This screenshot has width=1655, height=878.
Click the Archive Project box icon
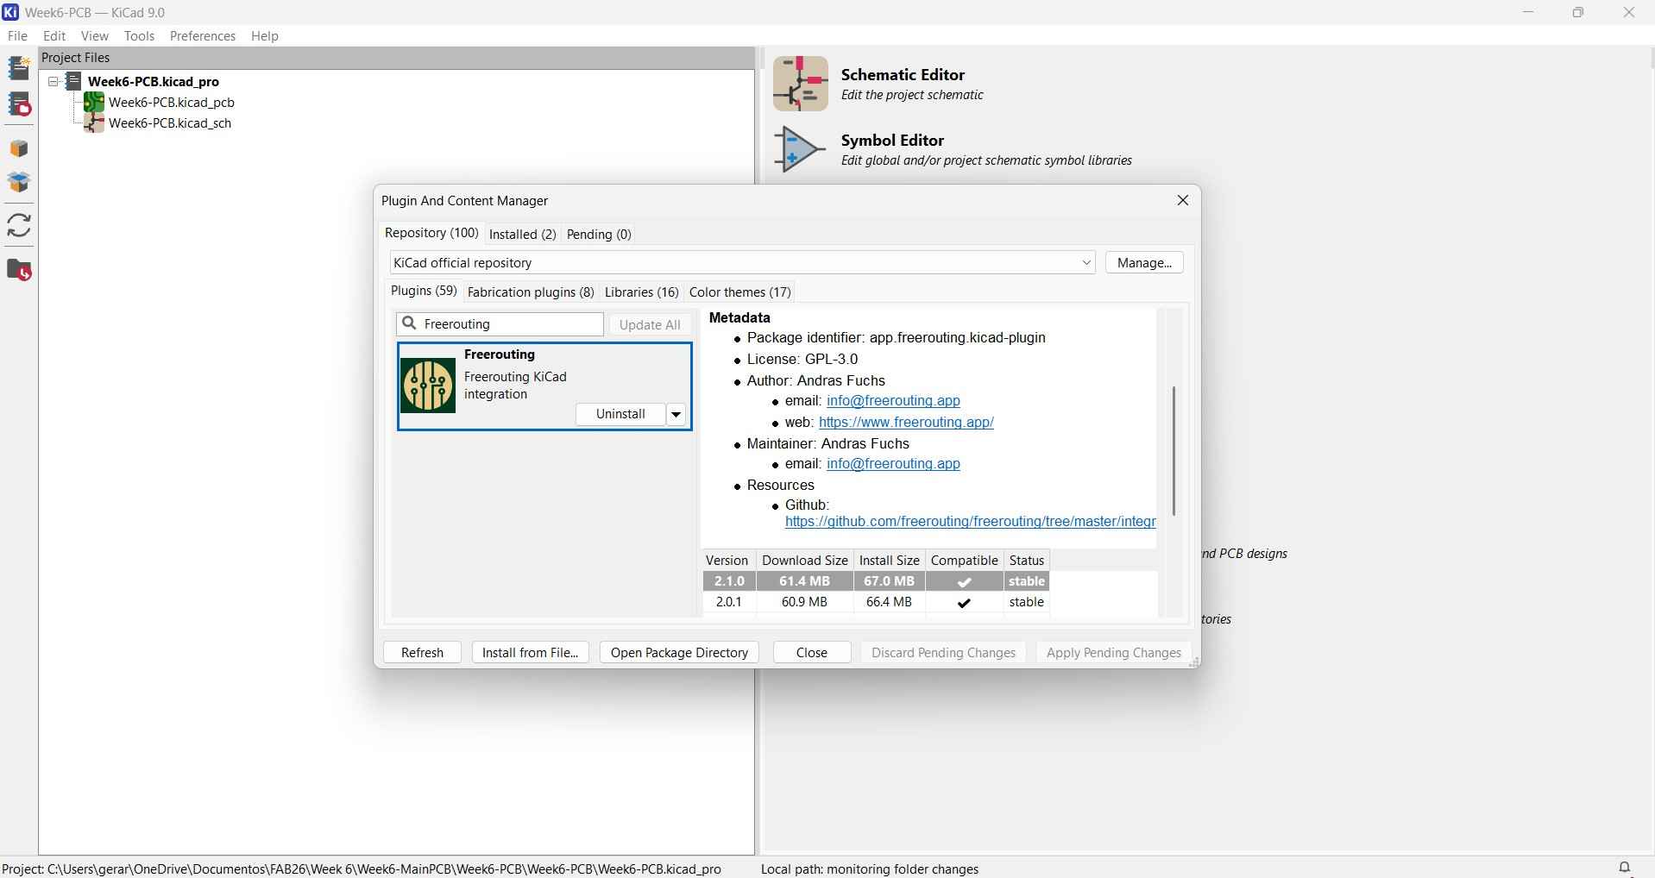point(19,148)
